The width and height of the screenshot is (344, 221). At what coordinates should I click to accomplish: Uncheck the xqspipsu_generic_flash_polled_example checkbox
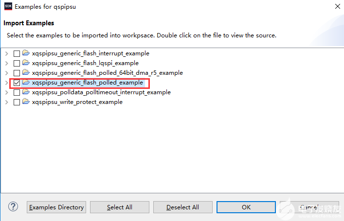17,83
